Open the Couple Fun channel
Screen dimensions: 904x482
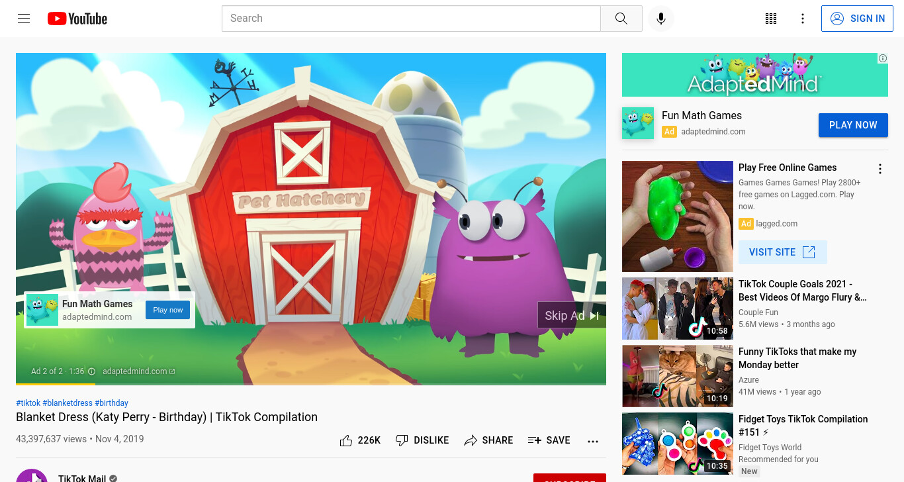pos(758,313)
